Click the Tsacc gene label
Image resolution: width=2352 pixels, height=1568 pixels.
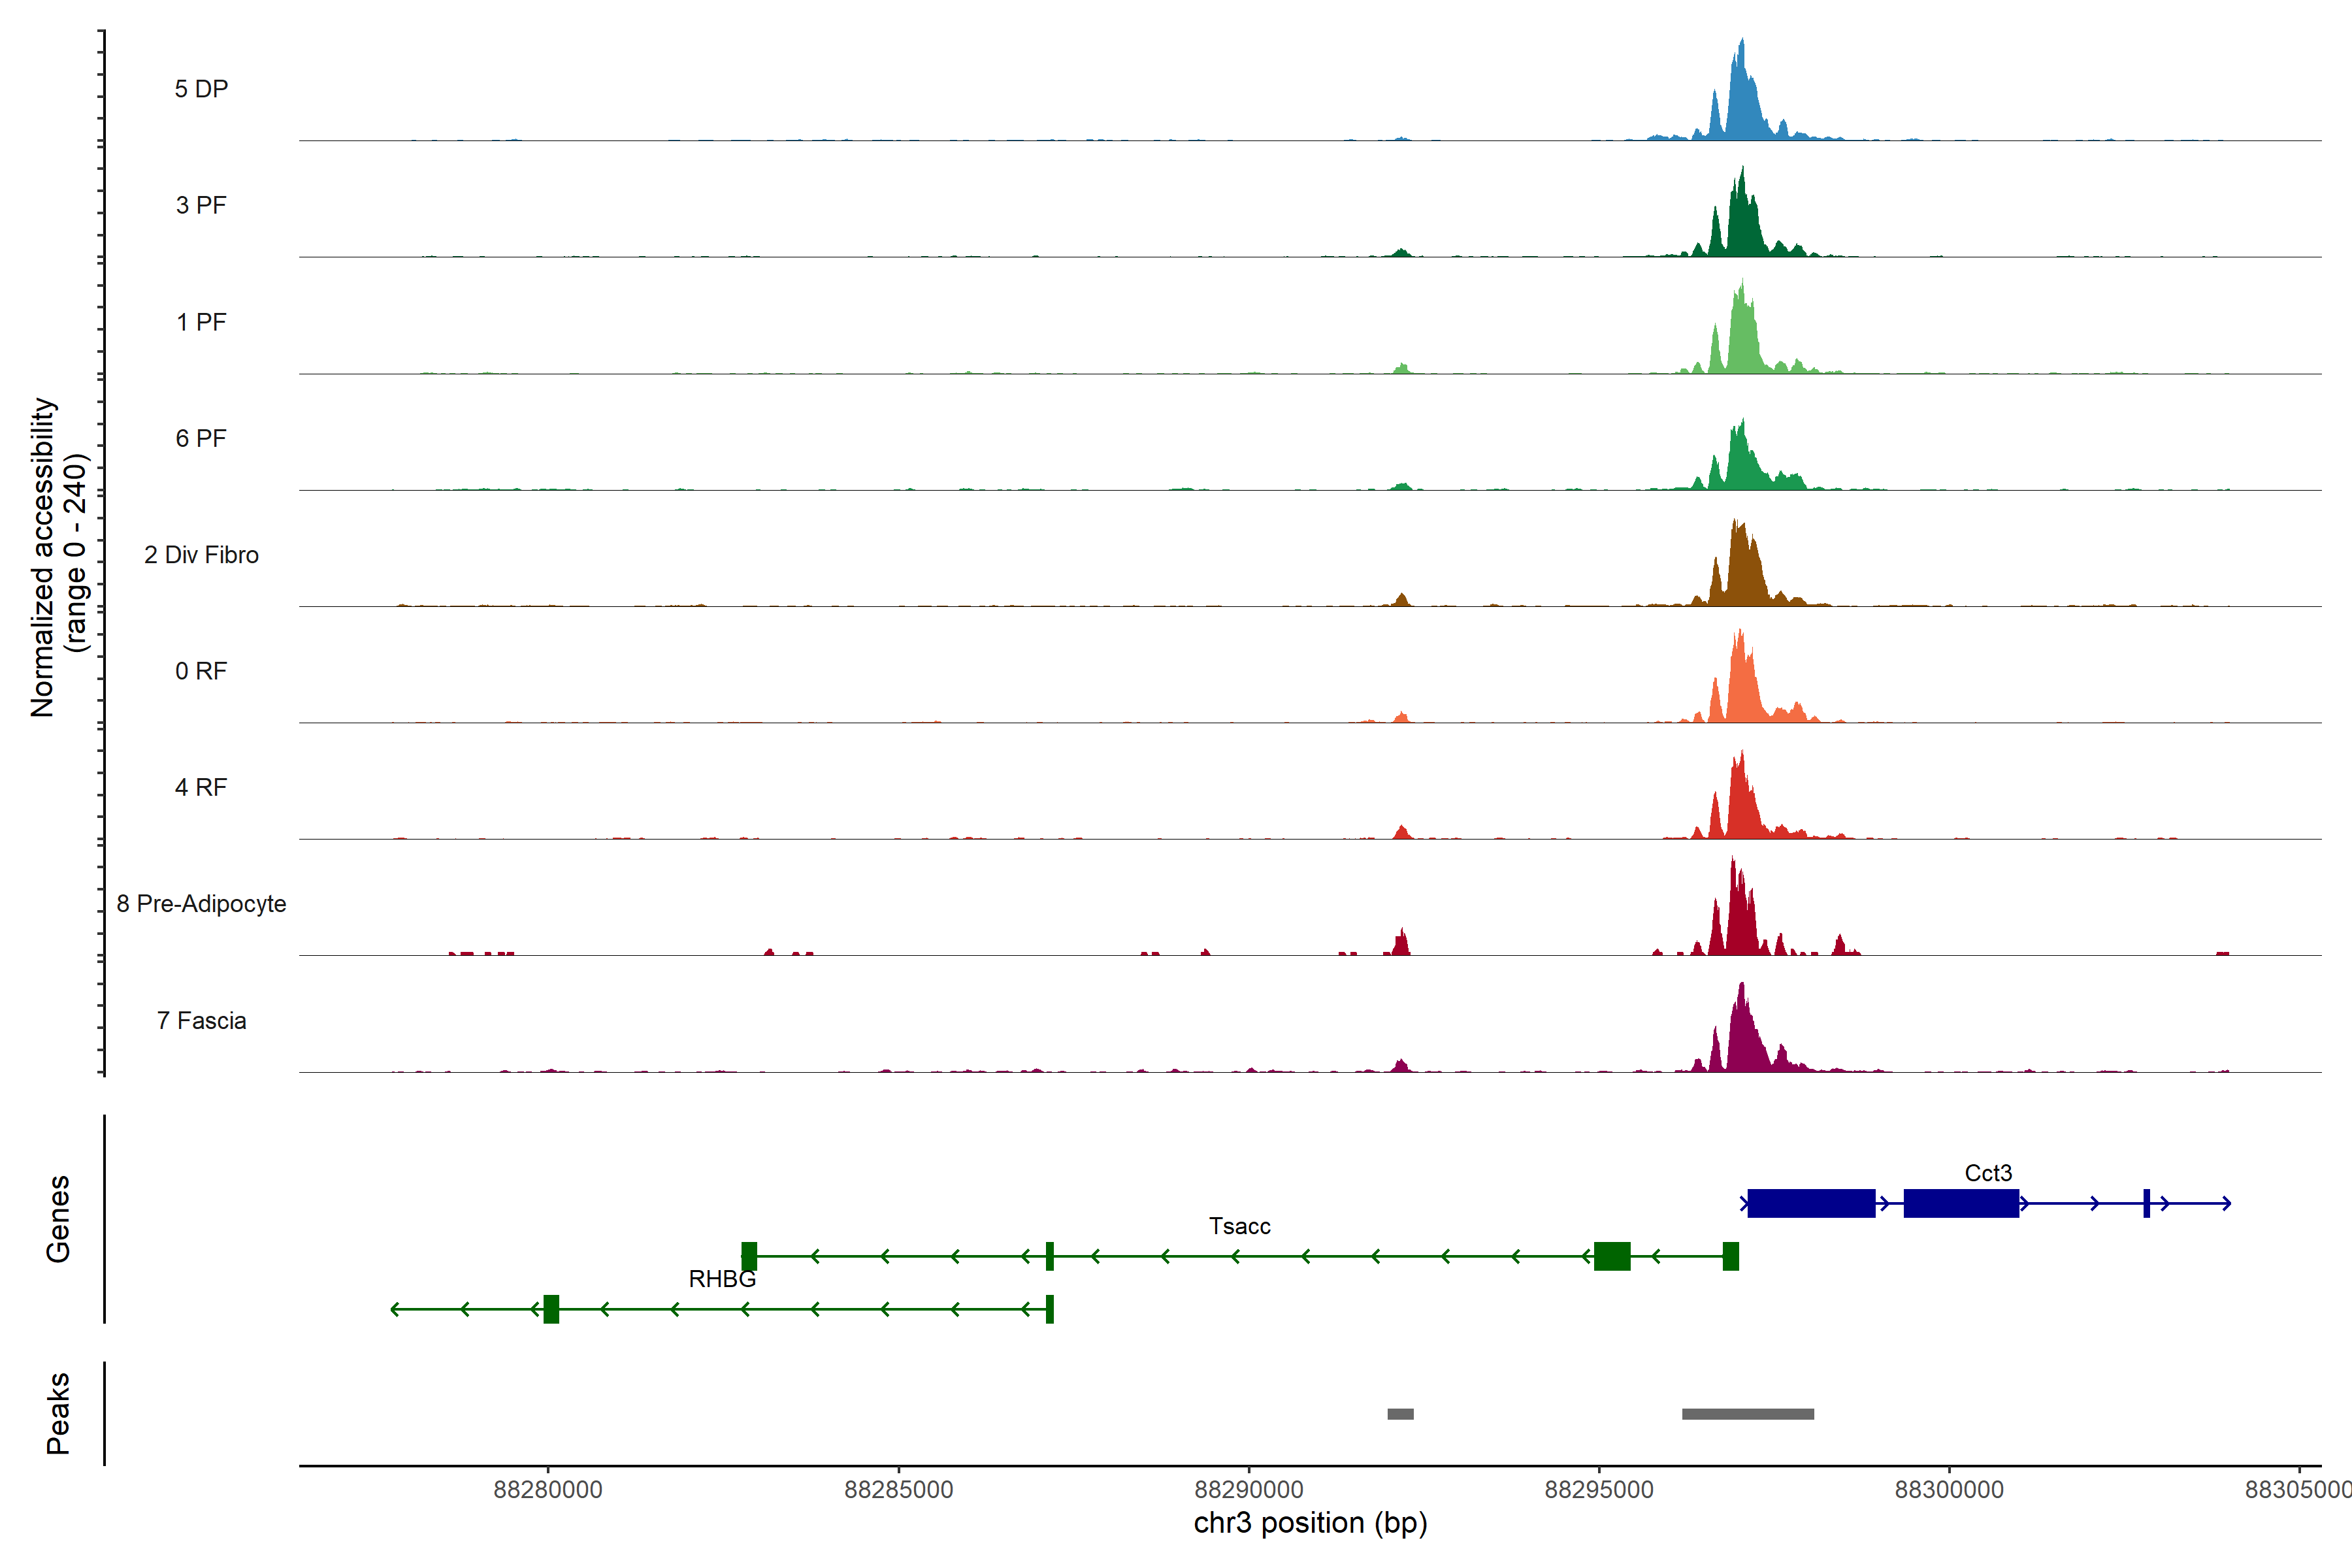[1239, 1226]
